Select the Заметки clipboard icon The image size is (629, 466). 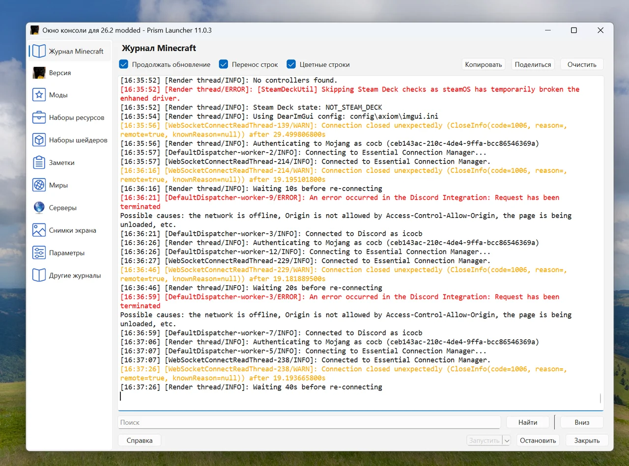click(39, 163)
